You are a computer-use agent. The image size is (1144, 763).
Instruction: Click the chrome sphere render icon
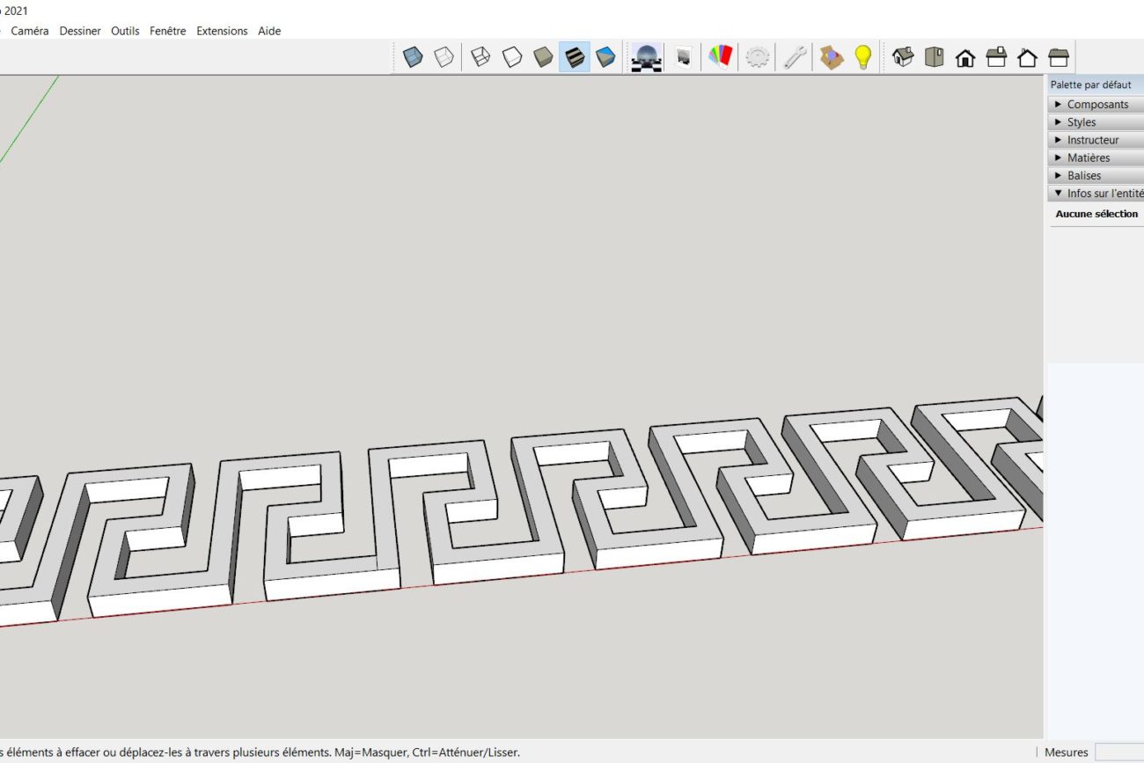coord(647,57)
